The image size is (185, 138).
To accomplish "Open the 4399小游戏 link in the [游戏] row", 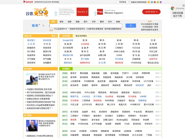I will [x=76, y=93].
